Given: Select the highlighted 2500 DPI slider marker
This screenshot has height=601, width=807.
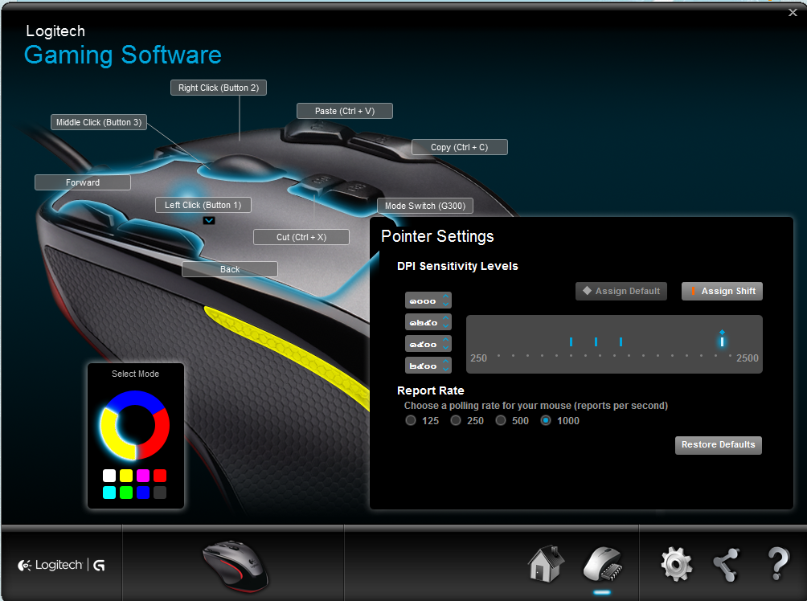Looking at the screenshot, I should click(722, 341).
